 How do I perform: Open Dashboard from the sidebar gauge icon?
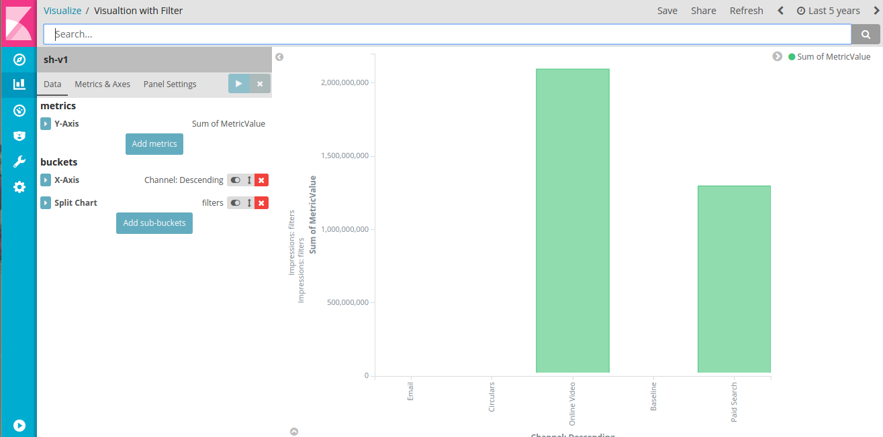coord(19,111)
